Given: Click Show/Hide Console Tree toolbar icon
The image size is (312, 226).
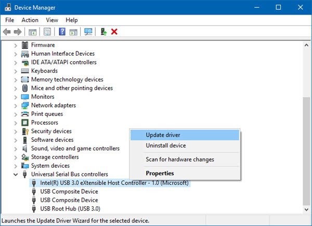Looking at the screenshot, I should (x=32, y=32).
